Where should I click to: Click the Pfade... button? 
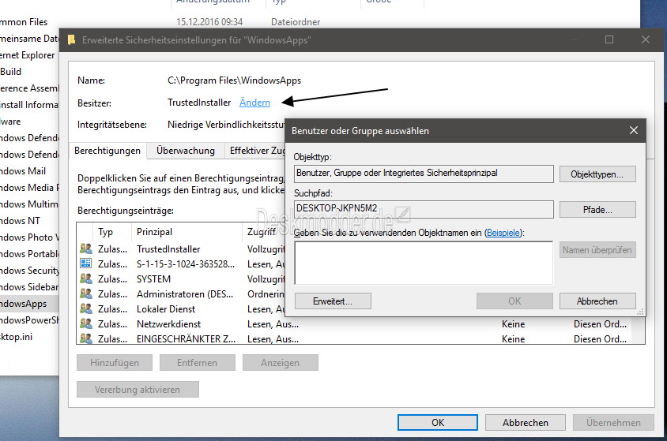coord(597,210)
